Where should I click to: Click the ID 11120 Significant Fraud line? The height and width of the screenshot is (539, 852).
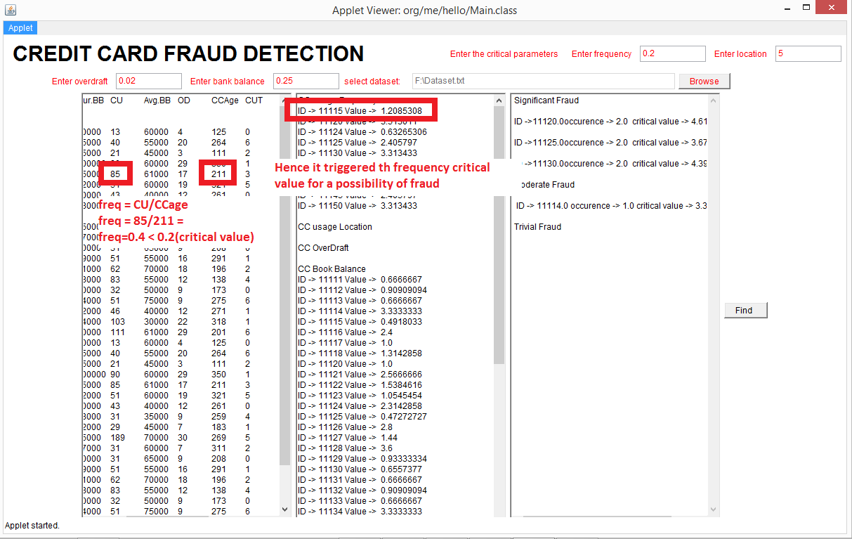point(610,122)
